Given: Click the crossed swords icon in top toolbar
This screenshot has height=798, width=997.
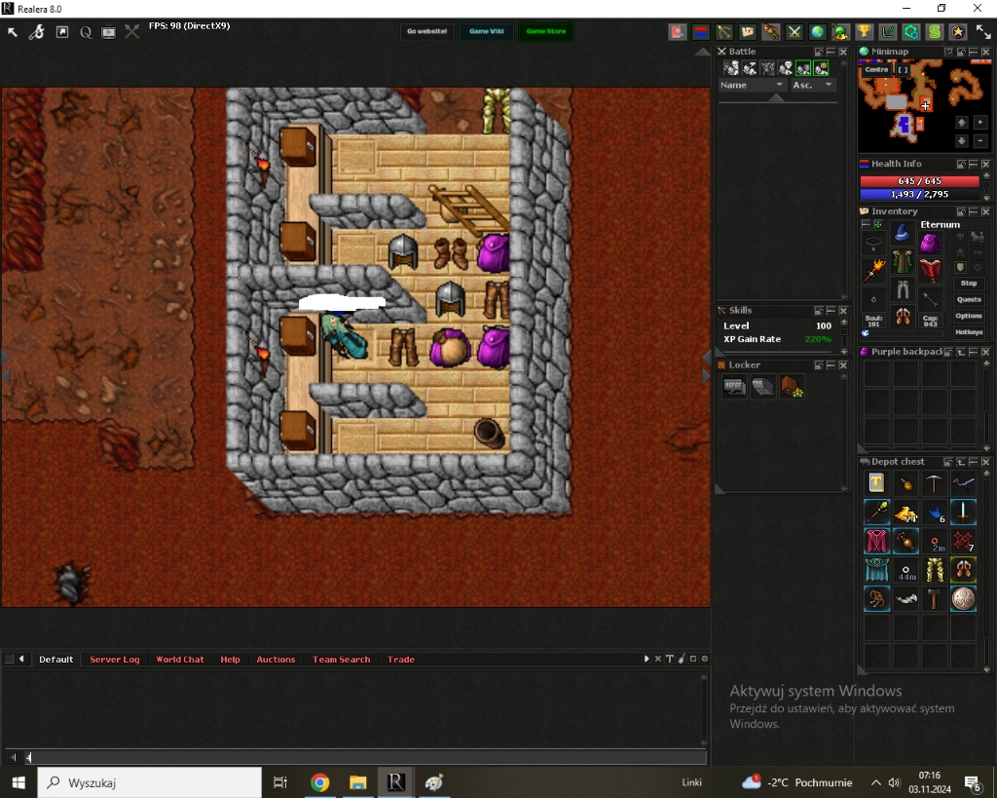Looking at the screenshot, I should [794, 31].
